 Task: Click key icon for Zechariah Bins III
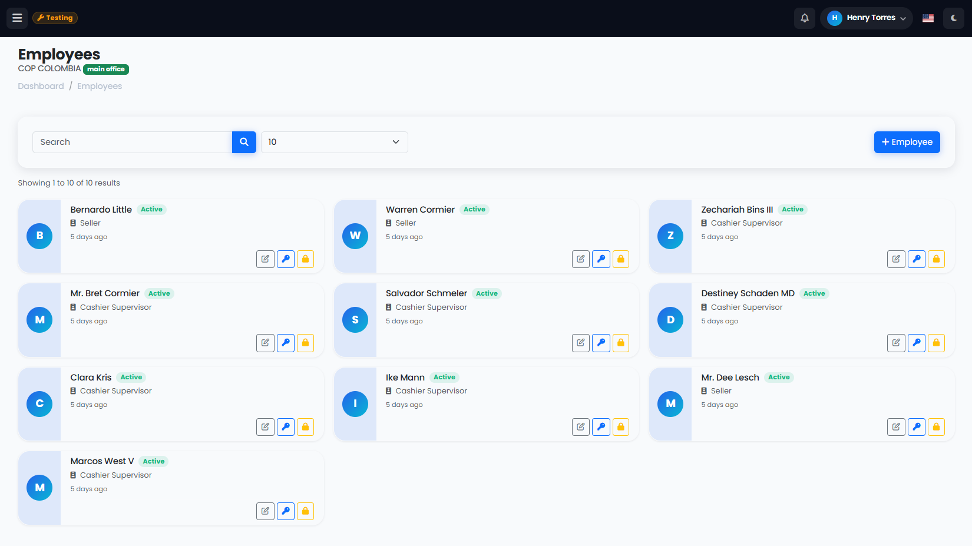tap(917, 259)
